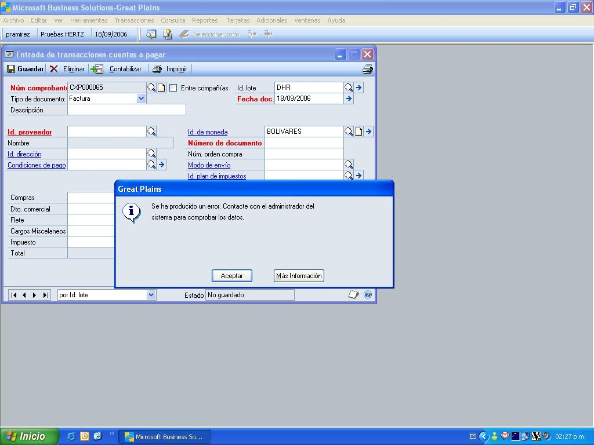Open the Transacciones menu
Viewport: 594px width, 445px height.
pyautogui.click(x=134, y=20)
